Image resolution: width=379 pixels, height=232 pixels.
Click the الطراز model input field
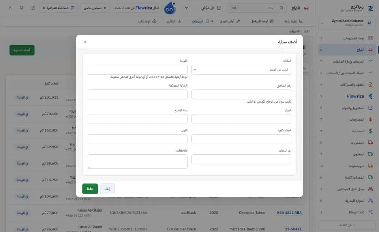pyautogui.click(x=241, y=119)
